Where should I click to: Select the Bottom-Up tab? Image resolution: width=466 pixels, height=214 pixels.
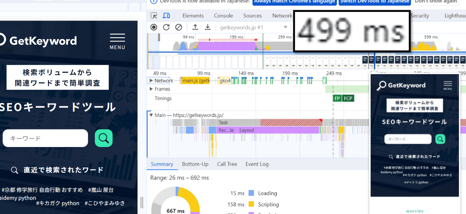(195, 164)
